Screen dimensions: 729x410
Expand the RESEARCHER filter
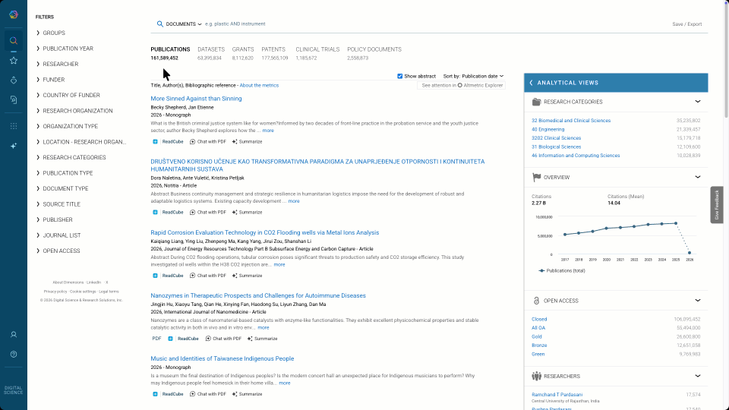click(57, 64)
